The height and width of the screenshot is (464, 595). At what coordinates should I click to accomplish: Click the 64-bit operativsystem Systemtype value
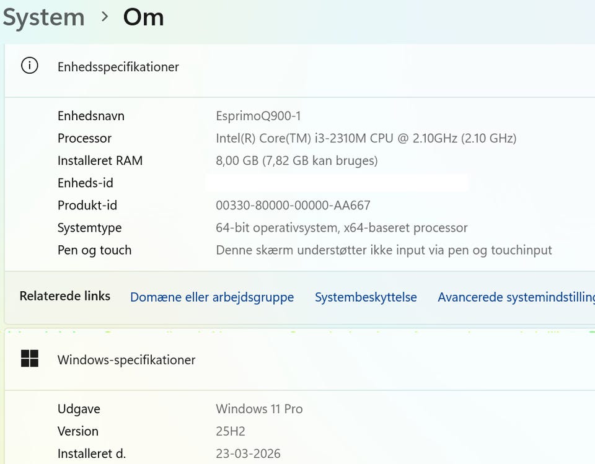coord(342,227)
